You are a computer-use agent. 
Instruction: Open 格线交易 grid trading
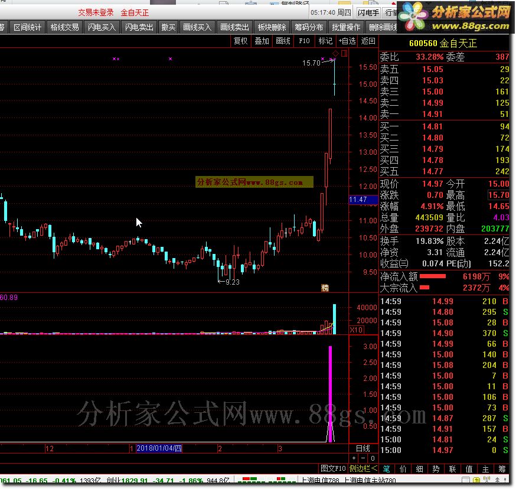pyautogui.click(x=65, y=27)
